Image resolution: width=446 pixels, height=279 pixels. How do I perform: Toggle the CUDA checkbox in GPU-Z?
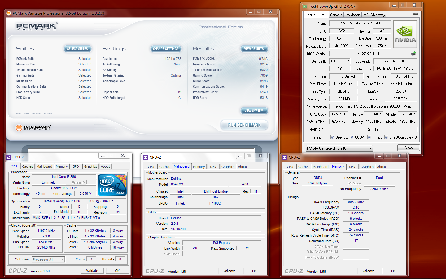[x=352, y=137]
